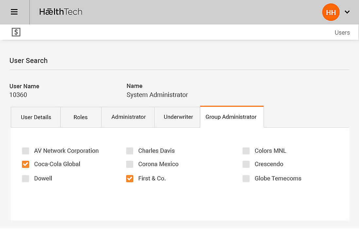Click the HealthTech logo

pyautogui.click(x=61, y=12)
